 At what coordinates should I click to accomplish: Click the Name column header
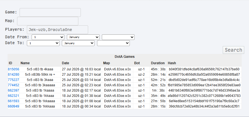25,63
